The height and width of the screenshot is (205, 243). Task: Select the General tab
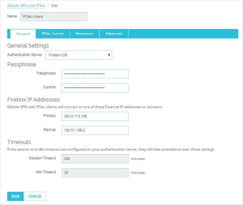coord(23,34)
